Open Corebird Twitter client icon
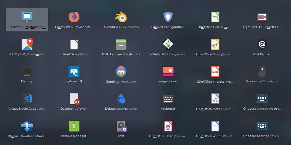 click(121, 71)
